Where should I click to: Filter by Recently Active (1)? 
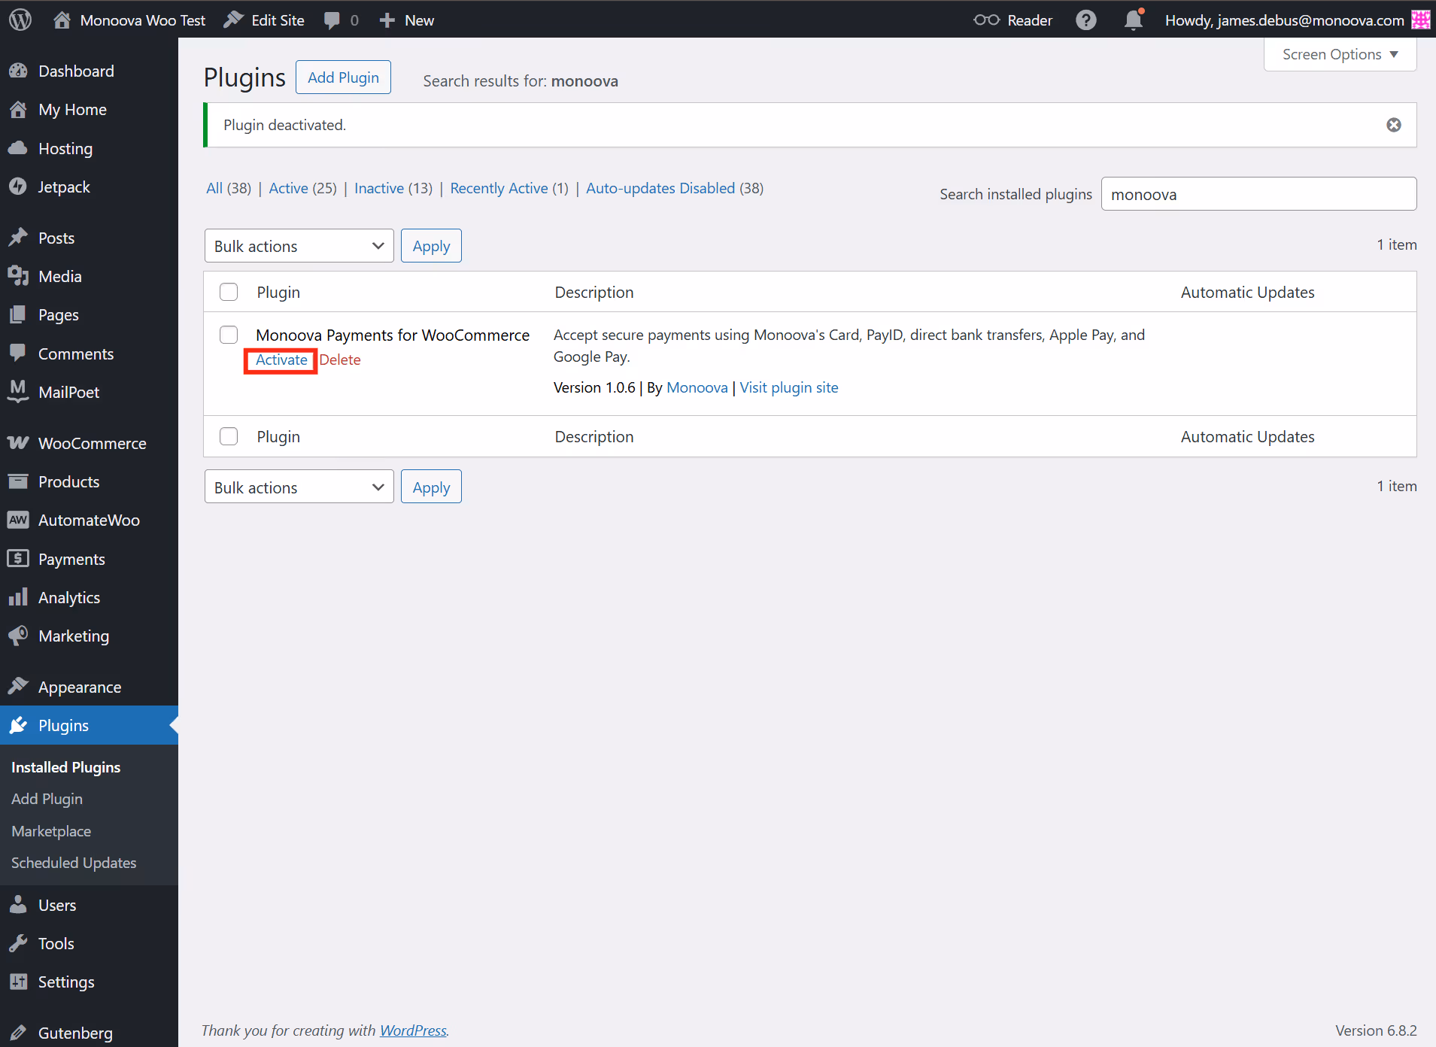[509, 188]
